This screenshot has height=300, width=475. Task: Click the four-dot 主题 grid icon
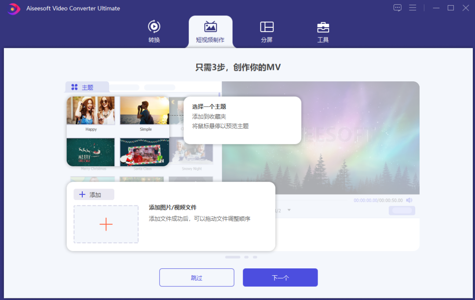tap(74, 87)
